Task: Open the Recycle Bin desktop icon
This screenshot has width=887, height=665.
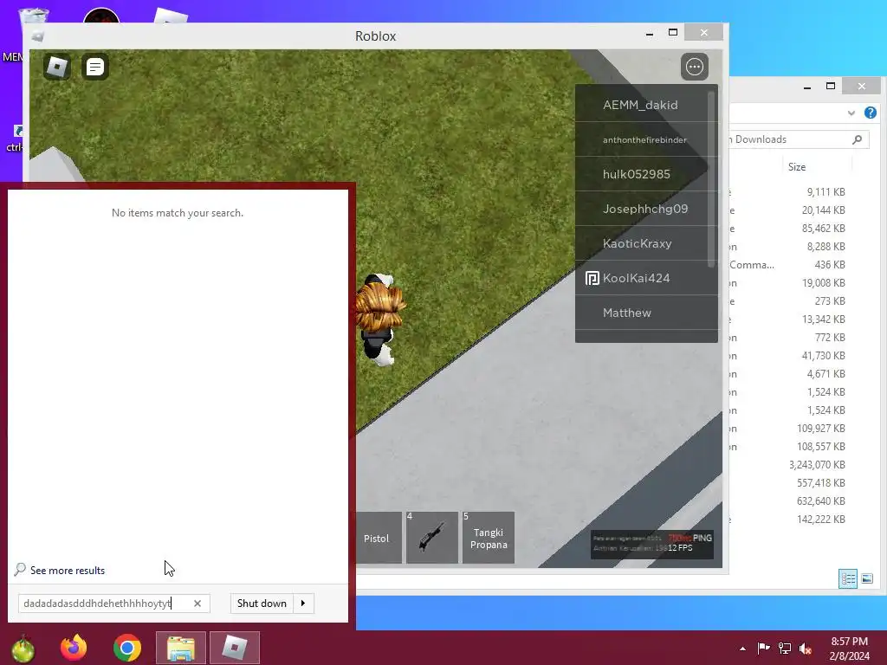Action: pos(34,16)
